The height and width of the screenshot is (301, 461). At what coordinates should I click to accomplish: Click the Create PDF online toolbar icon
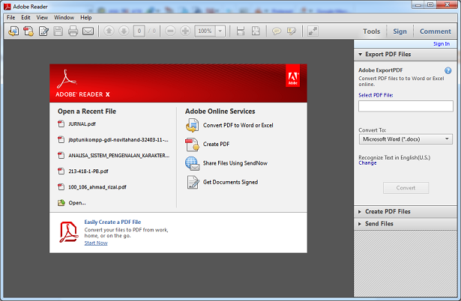point(28,31)
